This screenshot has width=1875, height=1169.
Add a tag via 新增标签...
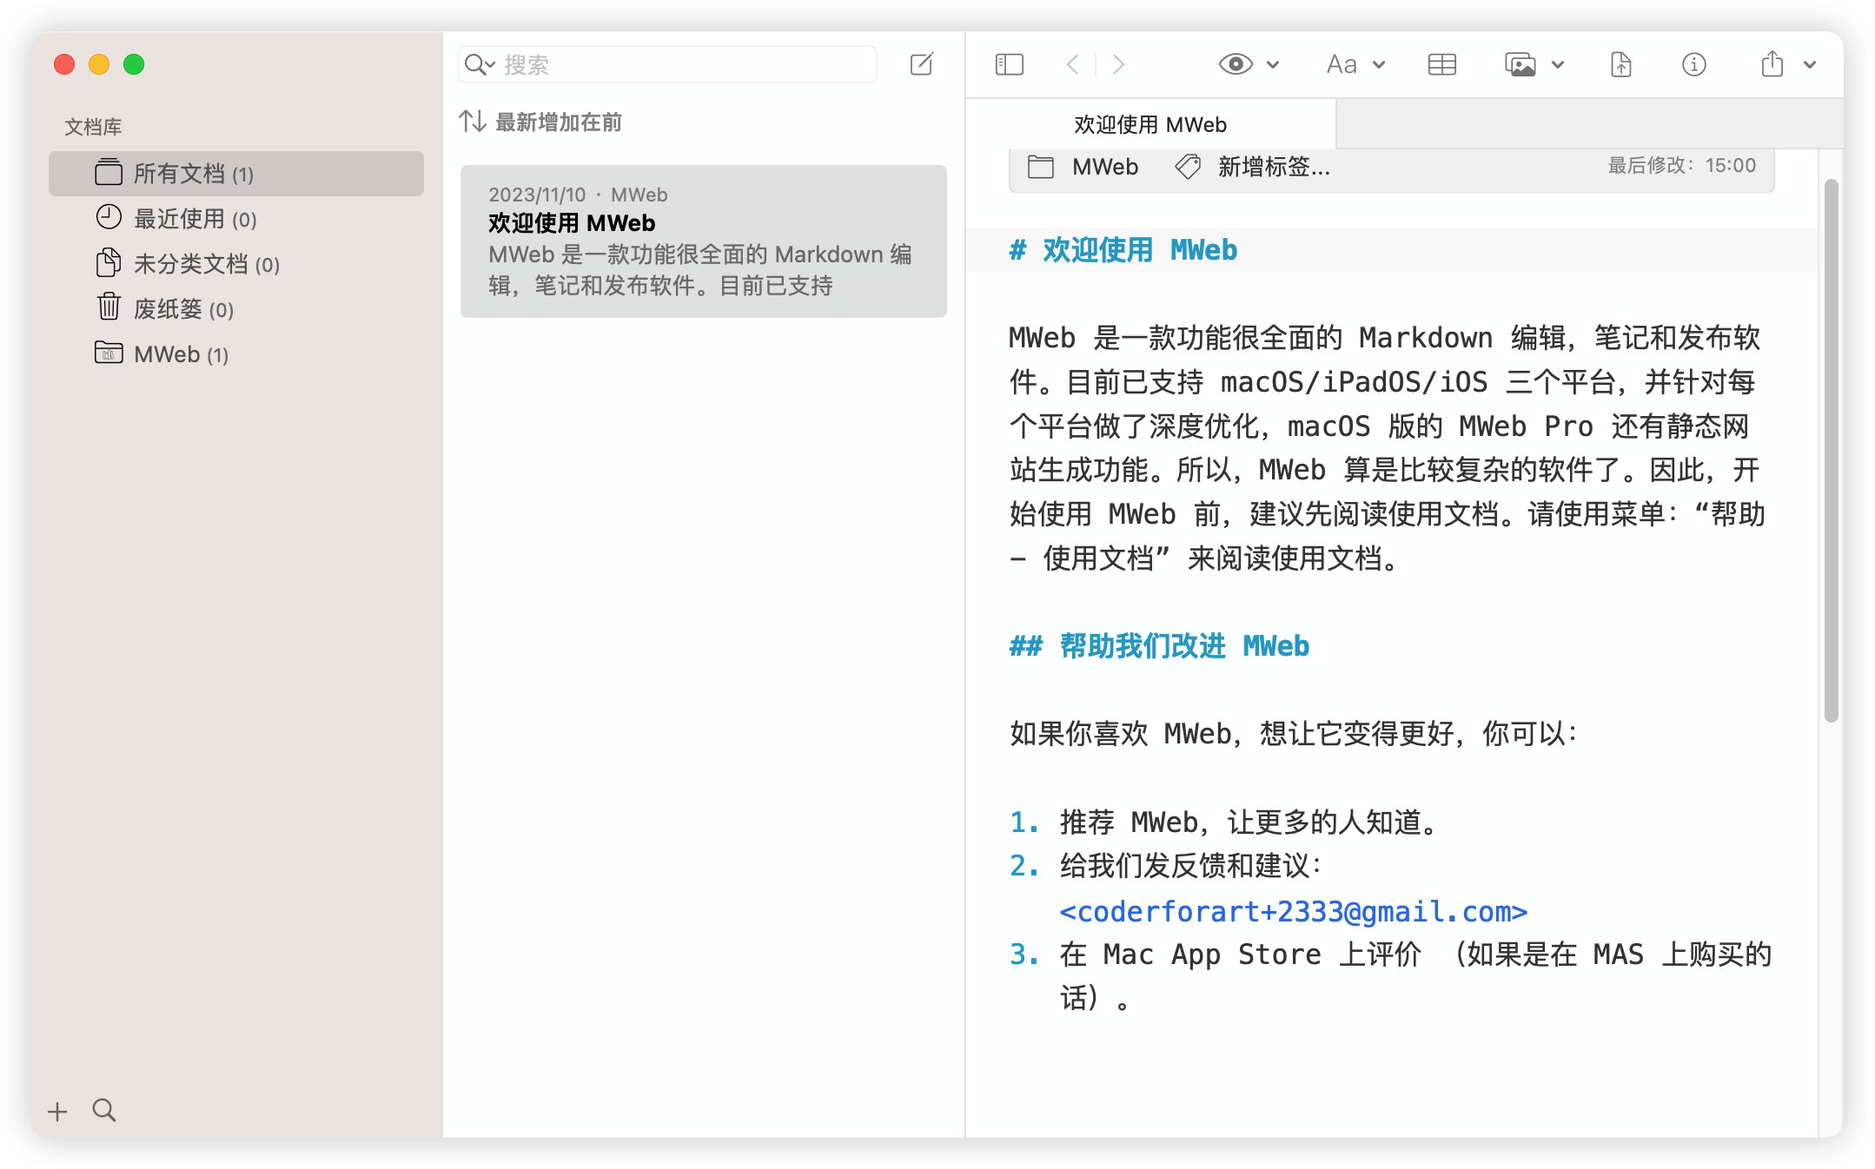click(x=1274, y=167)
